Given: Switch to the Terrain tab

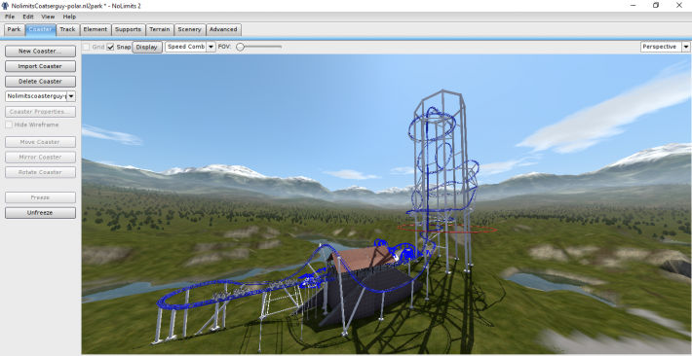Looking at the screenshot, I should point(159,29).
